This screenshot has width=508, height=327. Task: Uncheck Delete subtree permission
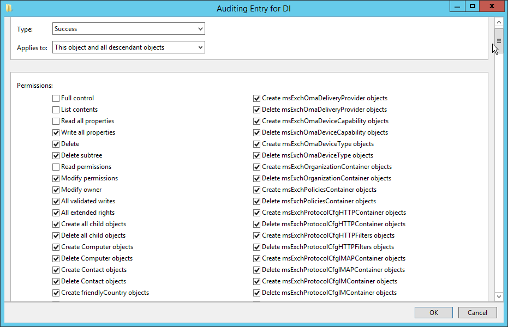(x=56, y=156)
